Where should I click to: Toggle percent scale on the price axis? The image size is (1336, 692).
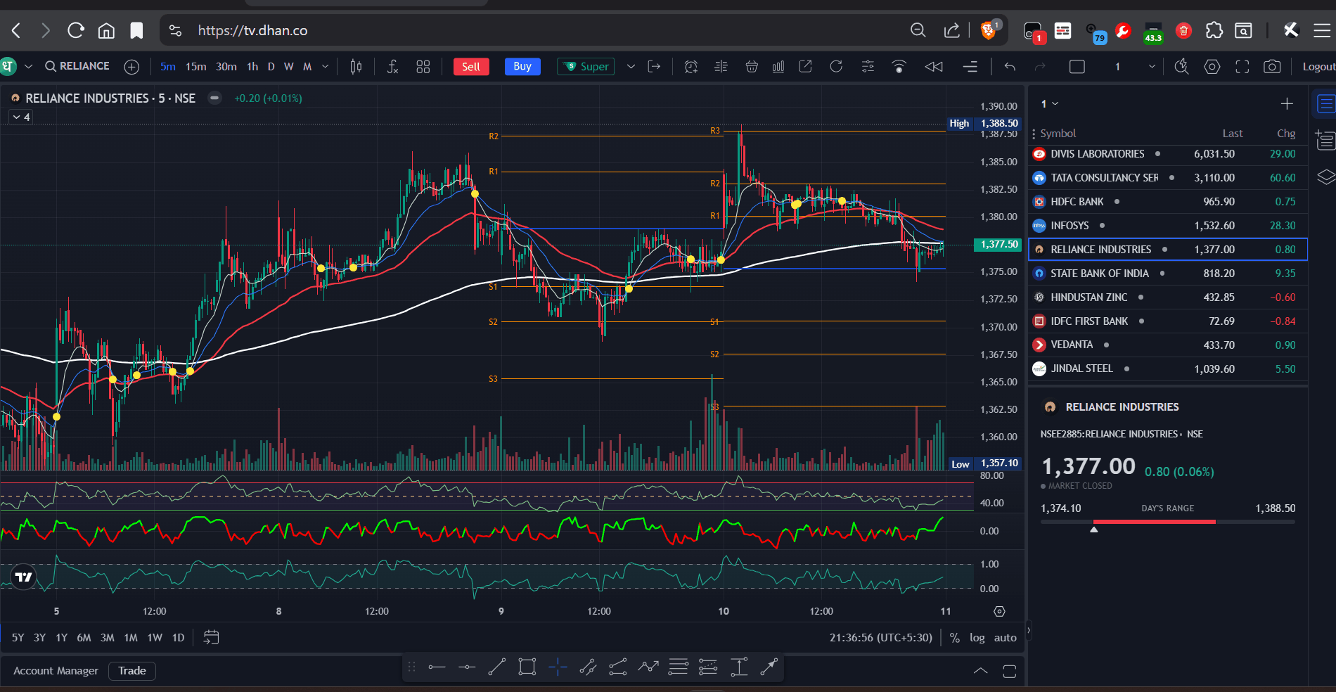(954, 638)
